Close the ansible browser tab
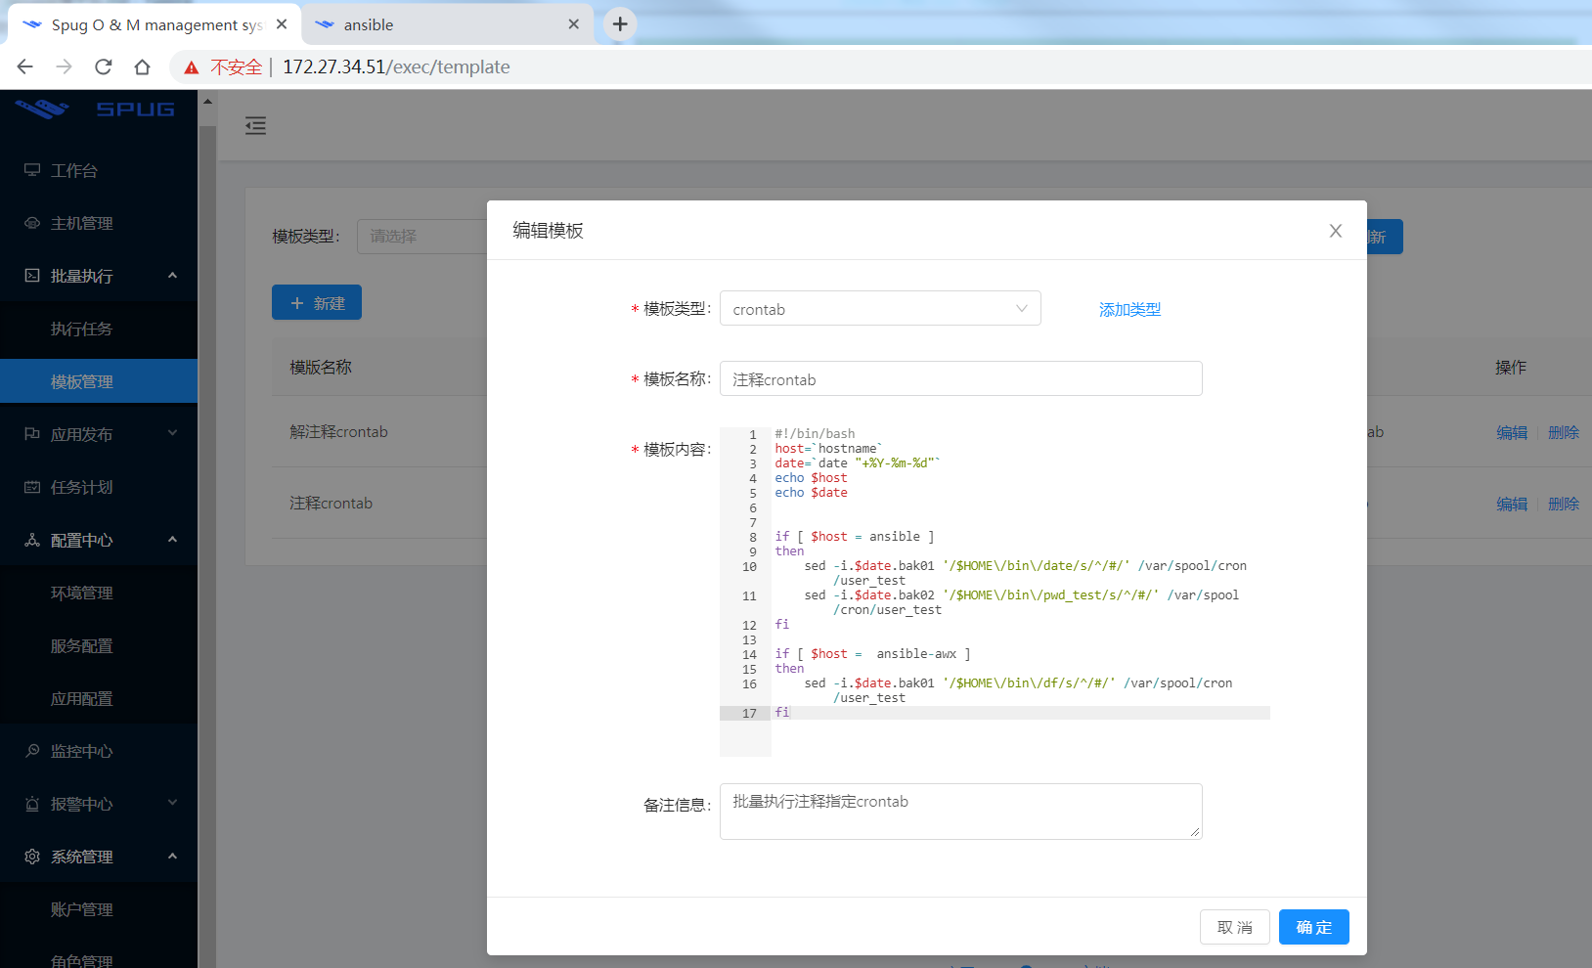The height and width of the screenshot is (968, 1592). (574, 24)
